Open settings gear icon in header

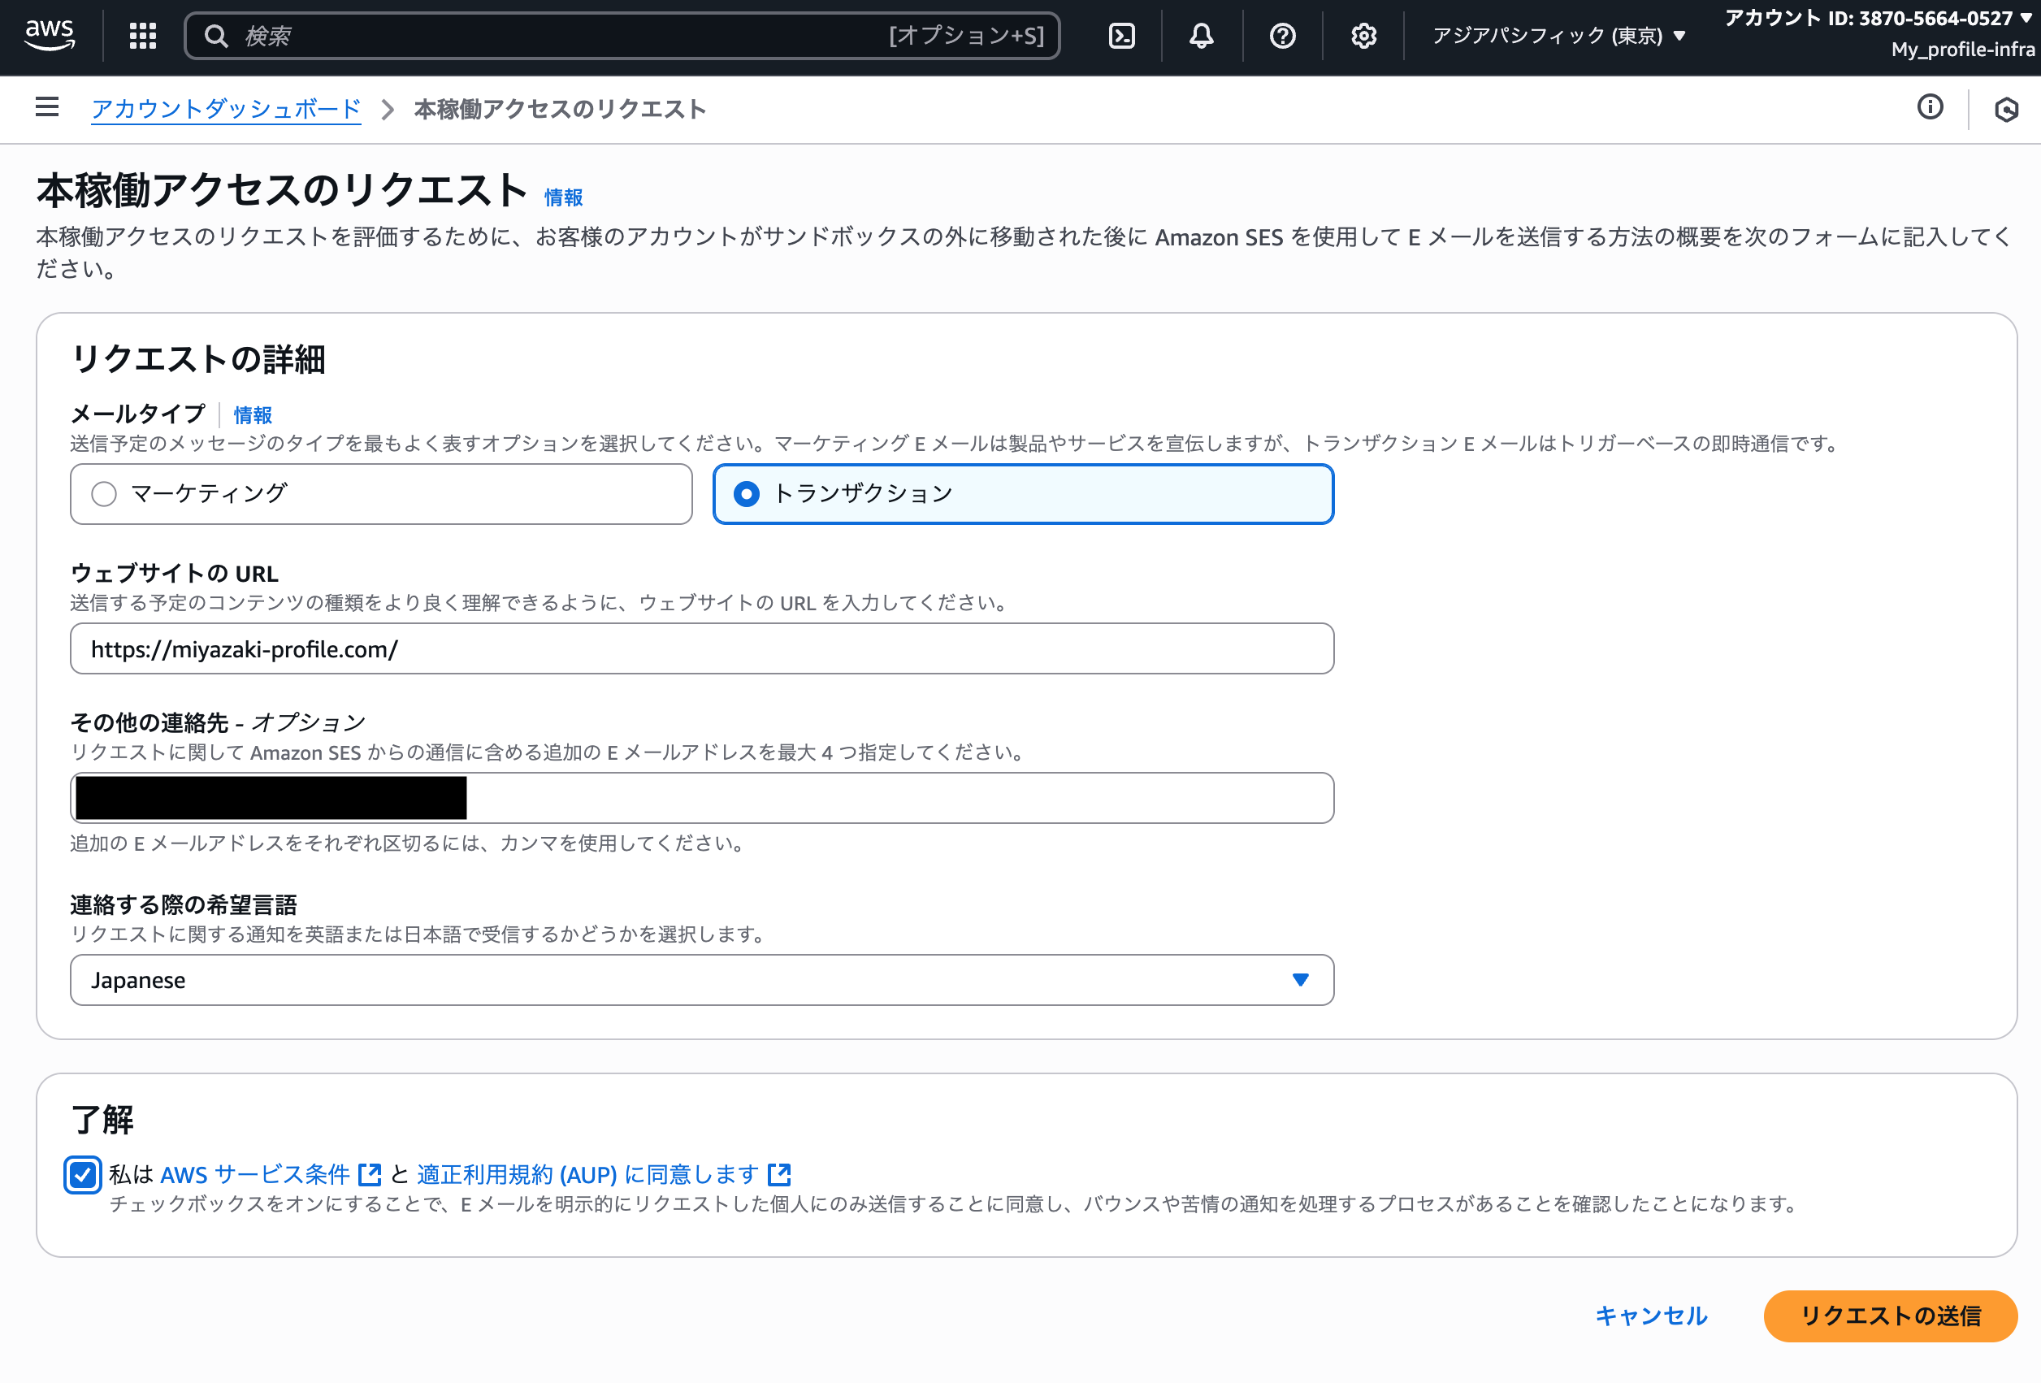point(1363,35)
